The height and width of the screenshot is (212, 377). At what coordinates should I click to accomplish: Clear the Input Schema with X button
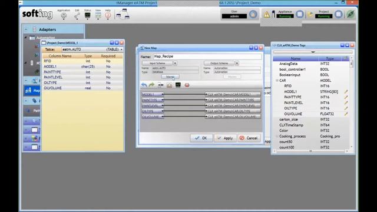[x=176, y=63]
